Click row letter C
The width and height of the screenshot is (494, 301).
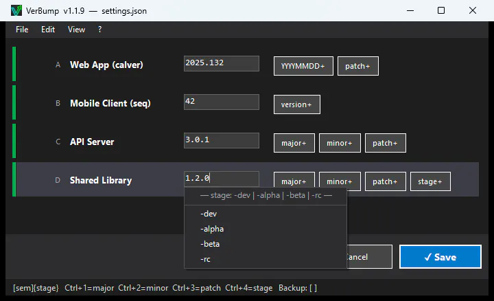(58, 142)
